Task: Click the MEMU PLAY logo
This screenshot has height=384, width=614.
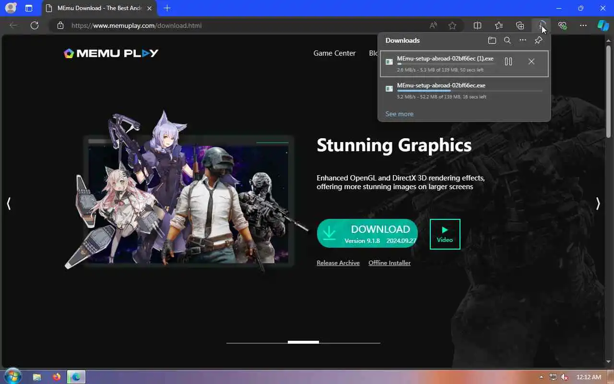Action: (x=111, y=53)
